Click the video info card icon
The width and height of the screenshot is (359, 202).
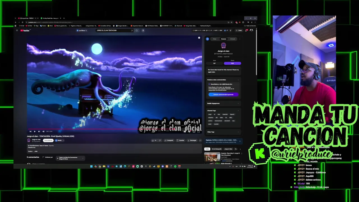point(199,38)
